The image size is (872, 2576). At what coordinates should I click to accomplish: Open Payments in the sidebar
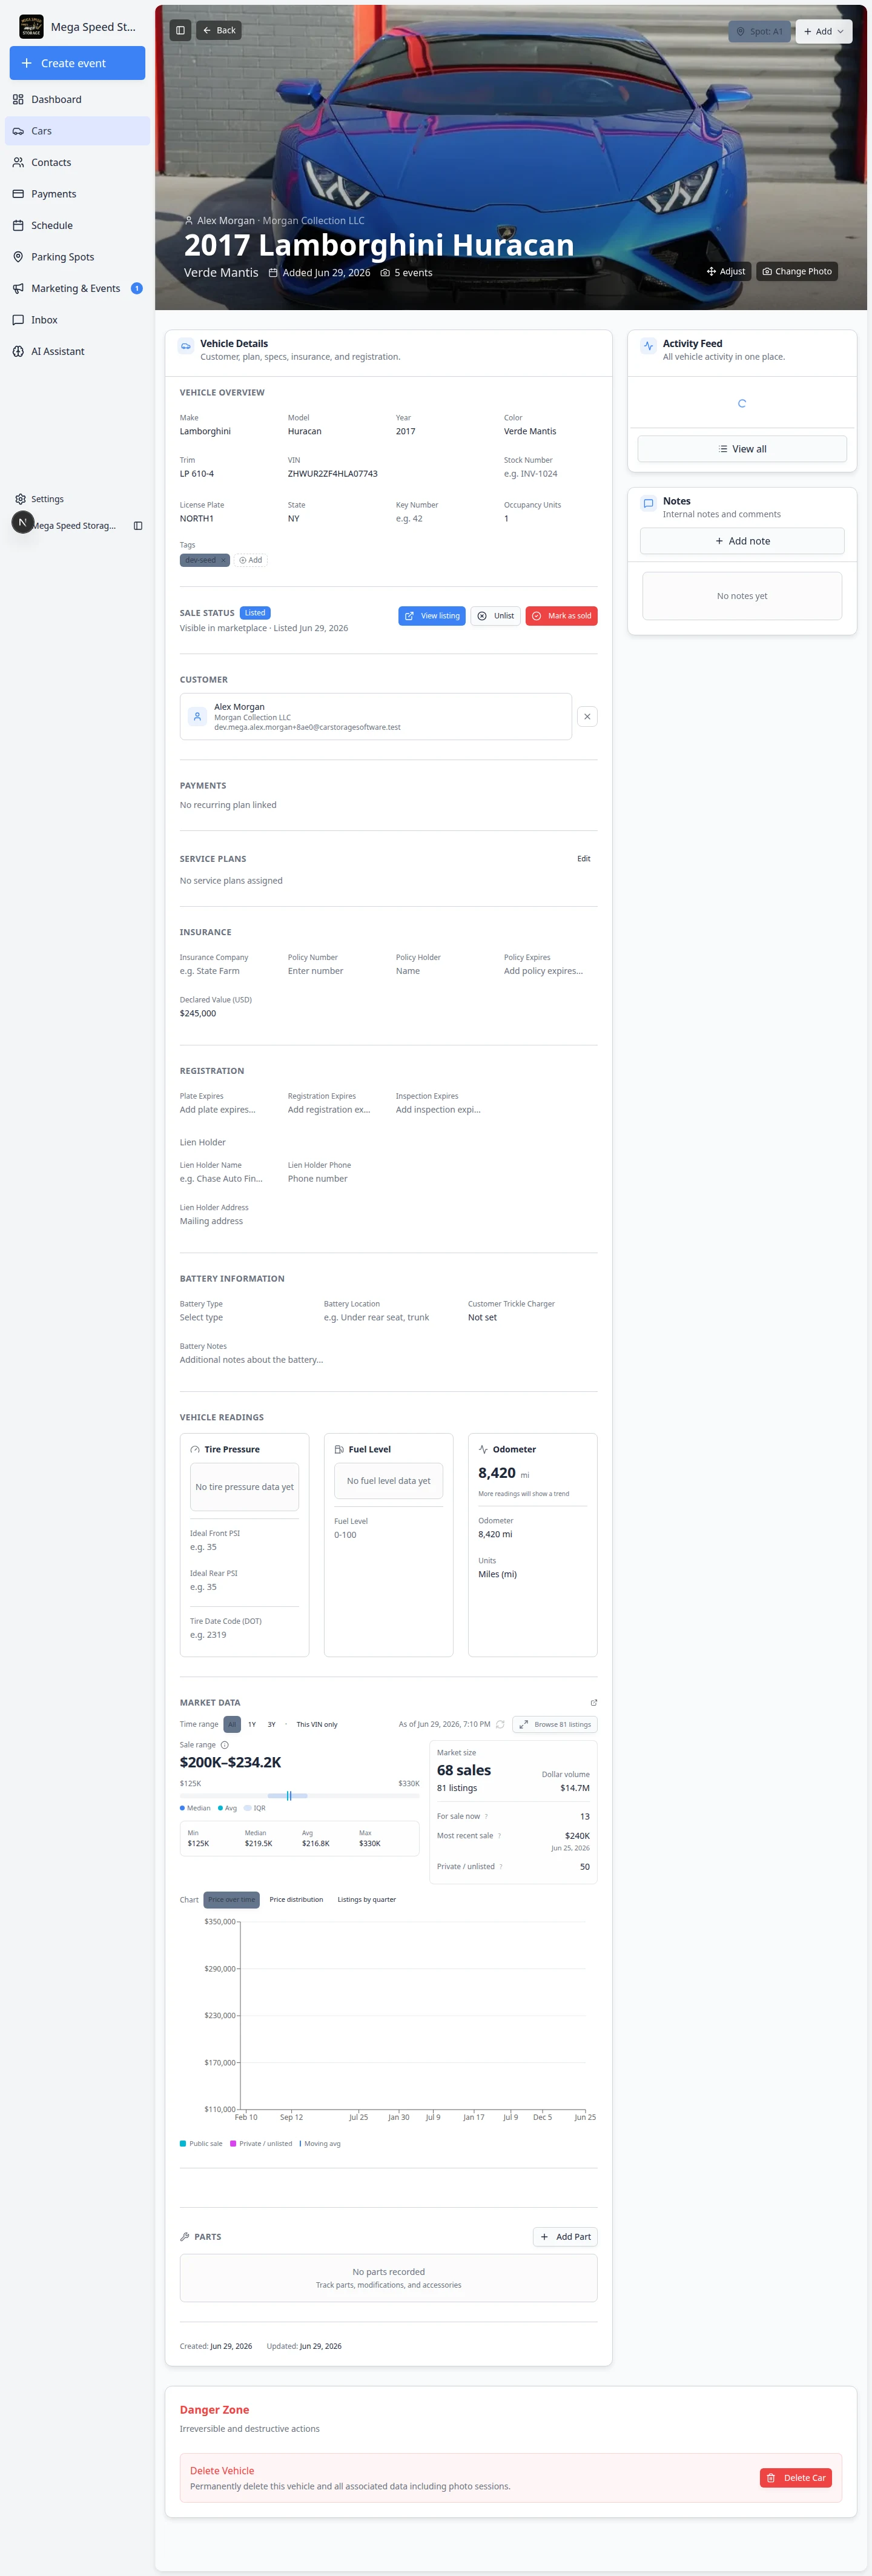click(x=77, y=194)
